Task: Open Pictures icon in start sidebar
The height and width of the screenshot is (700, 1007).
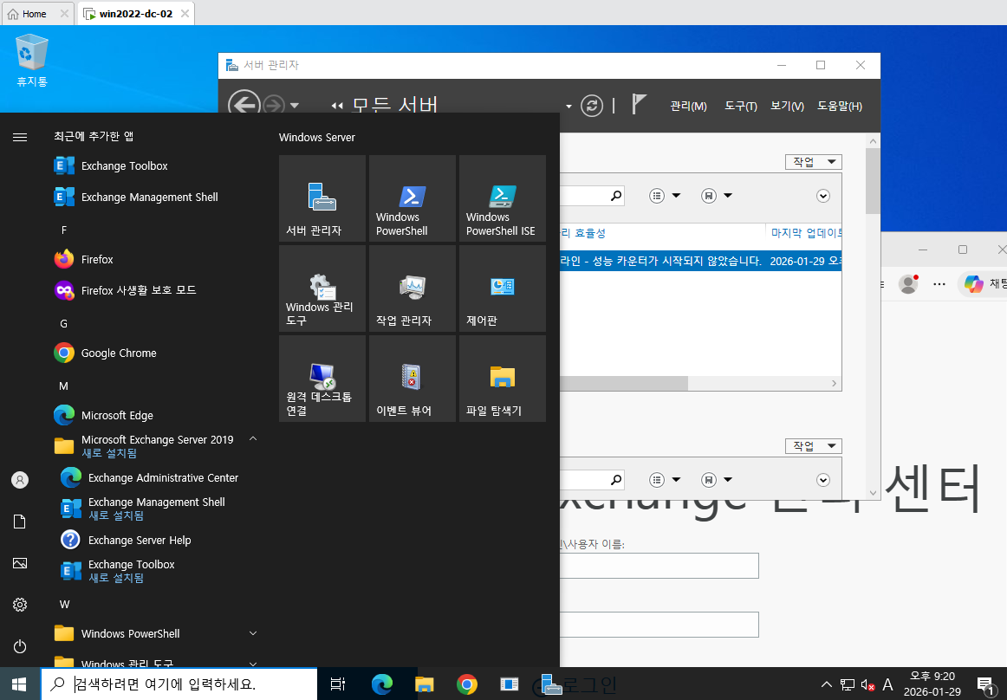Action: click(20, 563)
